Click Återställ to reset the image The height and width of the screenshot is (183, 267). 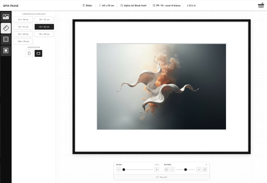point(162,177)
